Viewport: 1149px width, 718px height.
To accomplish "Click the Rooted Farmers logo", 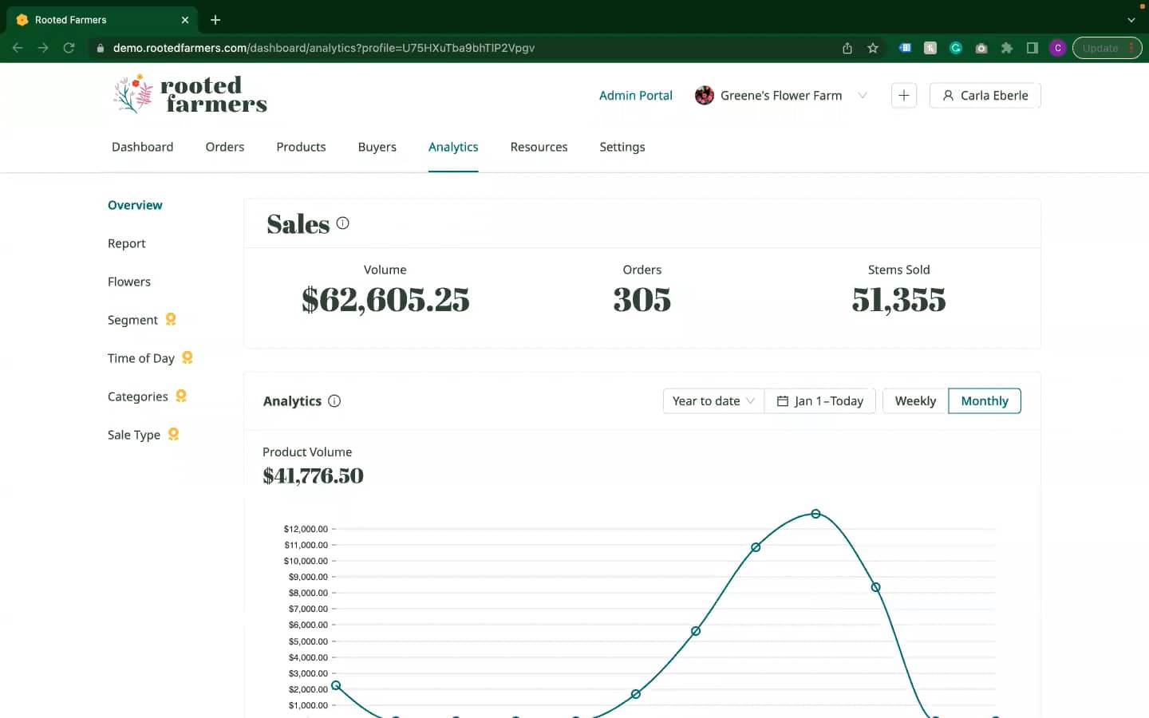I will [190, 94].
